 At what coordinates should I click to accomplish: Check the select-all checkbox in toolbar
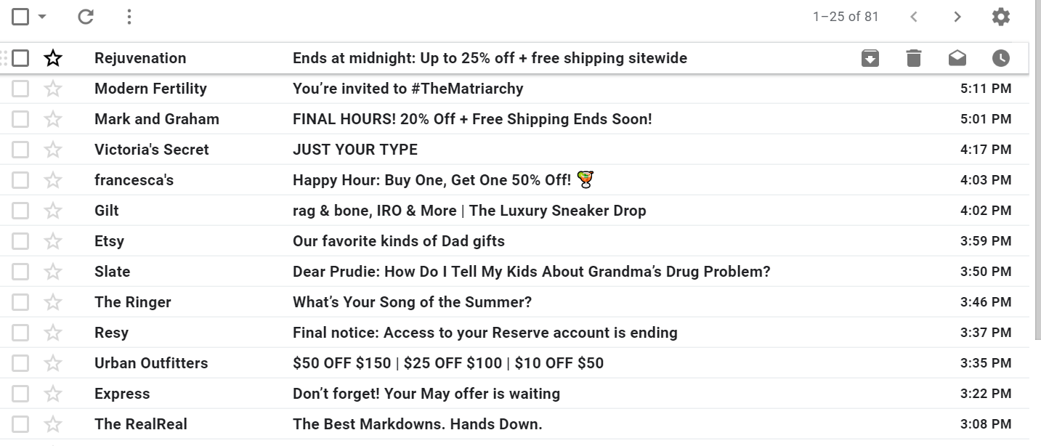pyautogui.click(x=20, y=17)
